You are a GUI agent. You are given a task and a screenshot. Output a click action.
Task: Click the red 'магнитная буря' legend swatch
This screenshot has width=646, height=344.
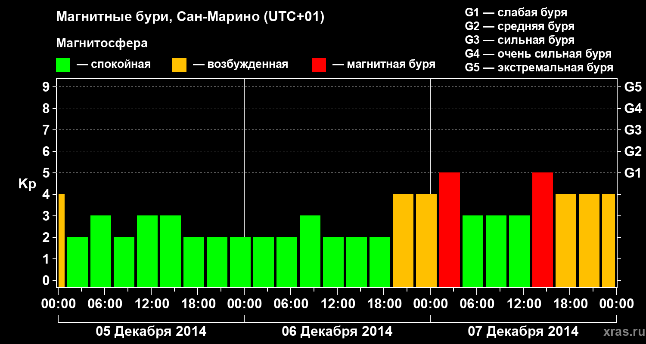[319, 65]
